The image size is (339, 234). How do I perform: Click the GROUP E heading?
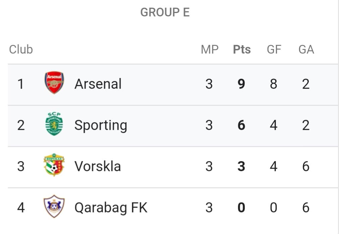click(165, 12)
